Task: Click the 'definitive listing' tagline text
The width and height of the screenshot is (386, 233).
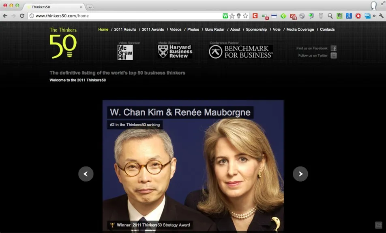Action: pyautogui.click(x=117, y=73)
